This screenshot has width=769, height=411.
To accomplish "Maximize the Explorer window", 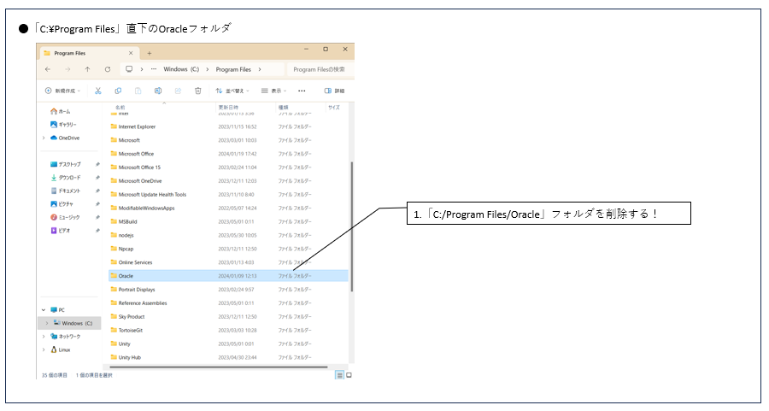I will click(326, 49).
